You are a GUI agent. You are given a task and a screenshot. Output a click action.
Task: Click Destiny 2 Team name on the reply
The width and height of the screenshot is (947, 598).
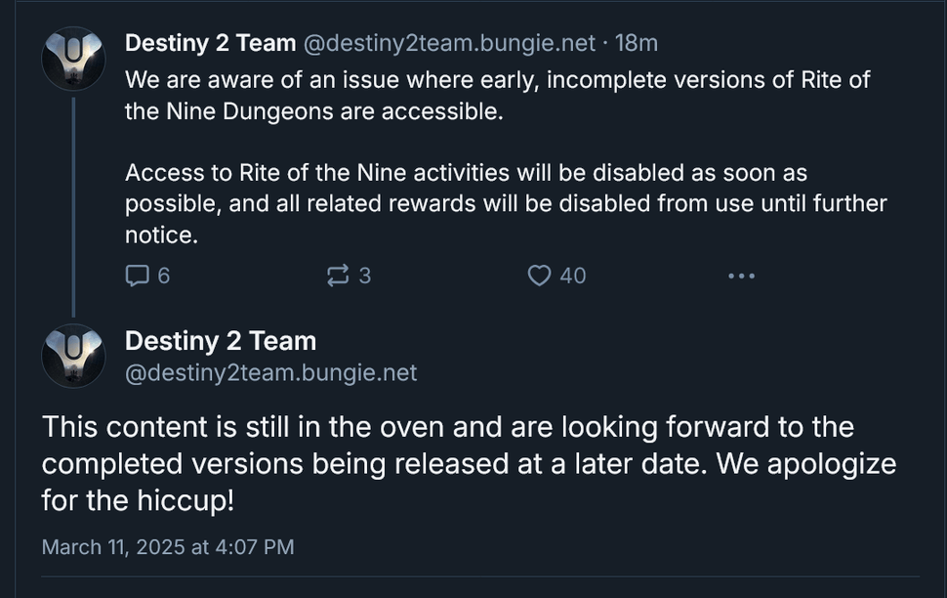click(x=220, y=341)
